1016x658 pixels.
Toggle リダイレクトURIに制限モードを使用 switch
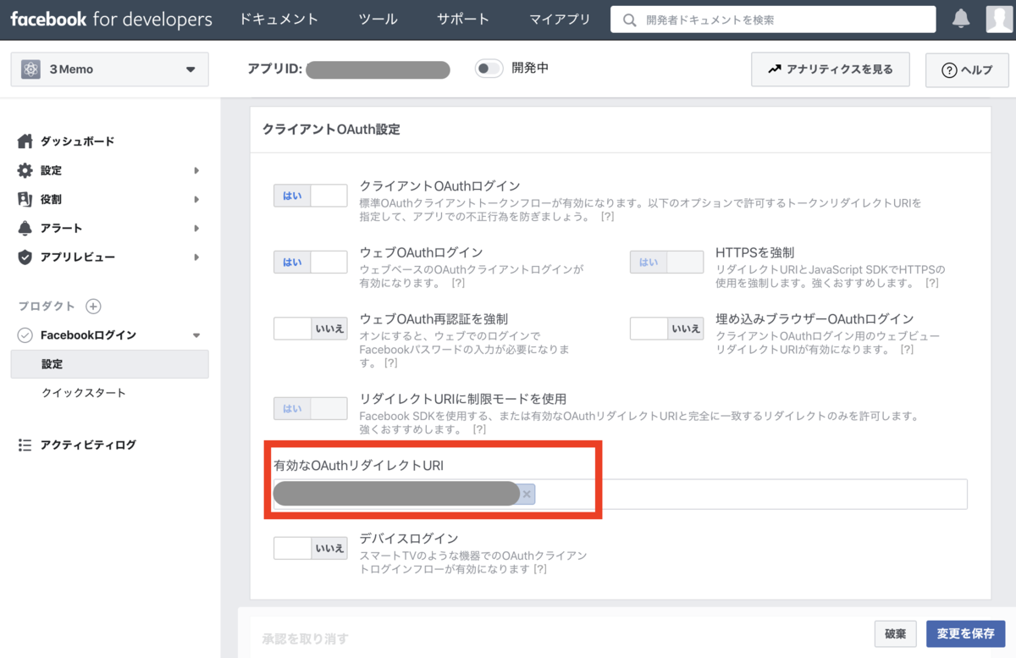(x=310, y=408)
